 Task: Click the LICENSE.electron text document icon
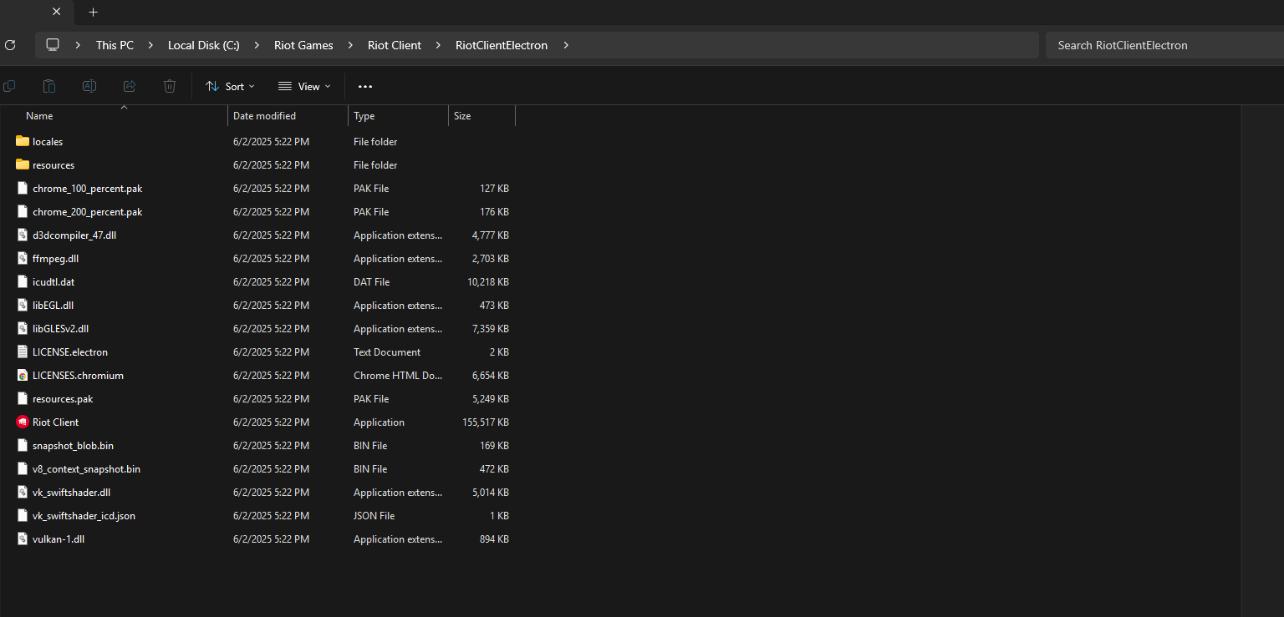click(23, 351)
